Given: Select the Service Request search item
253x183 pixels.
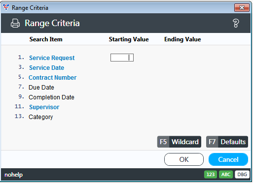Looking at the screenshot, I should tap(52, 58).
